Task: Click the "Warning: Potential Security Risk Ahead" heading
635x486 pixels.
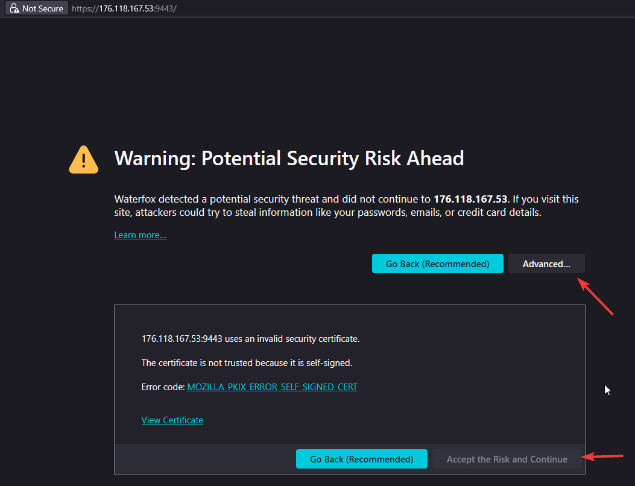Action: (x=289, y=159)
